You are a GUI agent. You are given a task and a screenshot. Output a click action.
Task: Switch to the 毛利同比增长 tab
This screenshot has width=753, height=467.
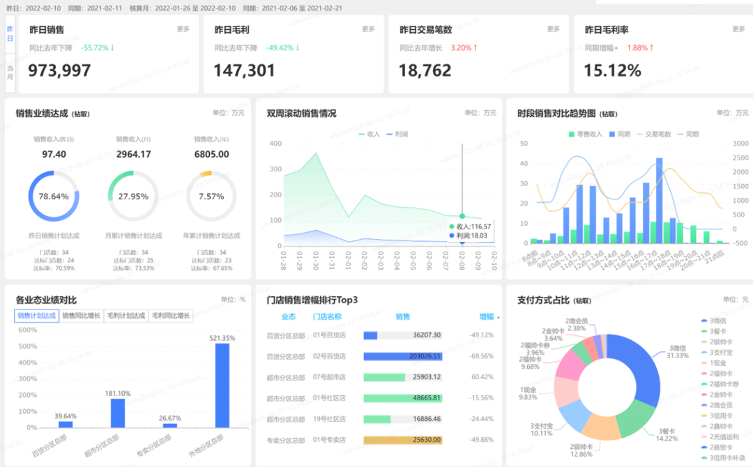171,316
